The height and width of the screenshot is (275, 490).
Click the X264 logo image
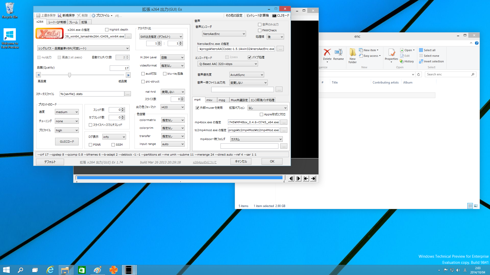[50, 33]
